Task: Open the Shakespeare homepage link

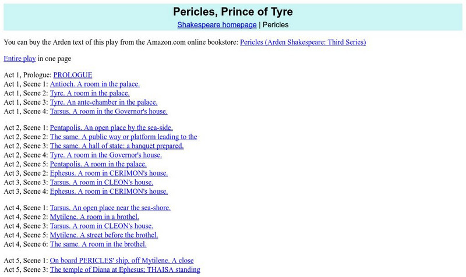Action: 217,25
